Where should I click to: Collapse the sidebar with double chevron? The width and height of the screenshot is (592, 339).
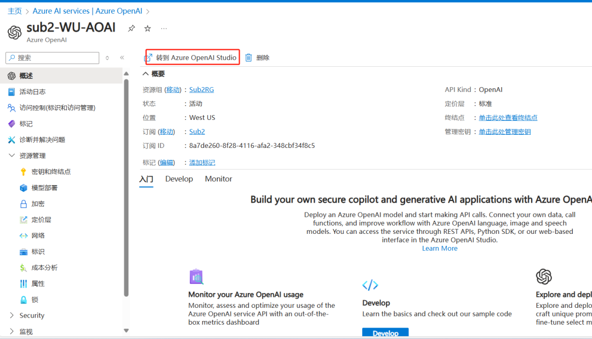click(122, 58)
